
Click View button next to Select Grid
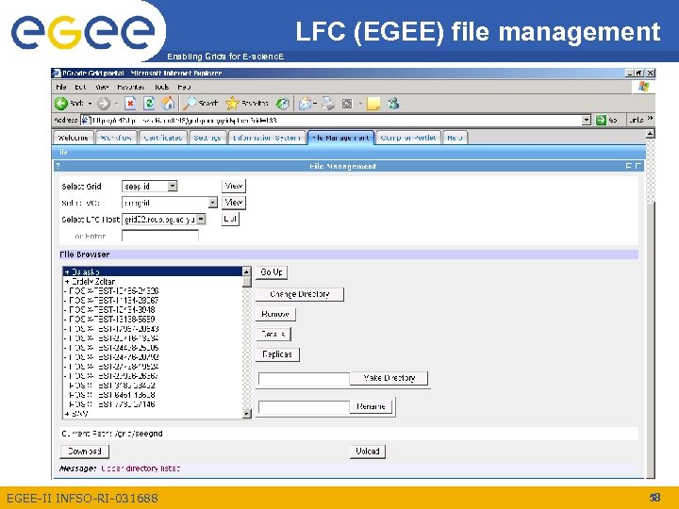pyautogui.click(x=234, y=186)
